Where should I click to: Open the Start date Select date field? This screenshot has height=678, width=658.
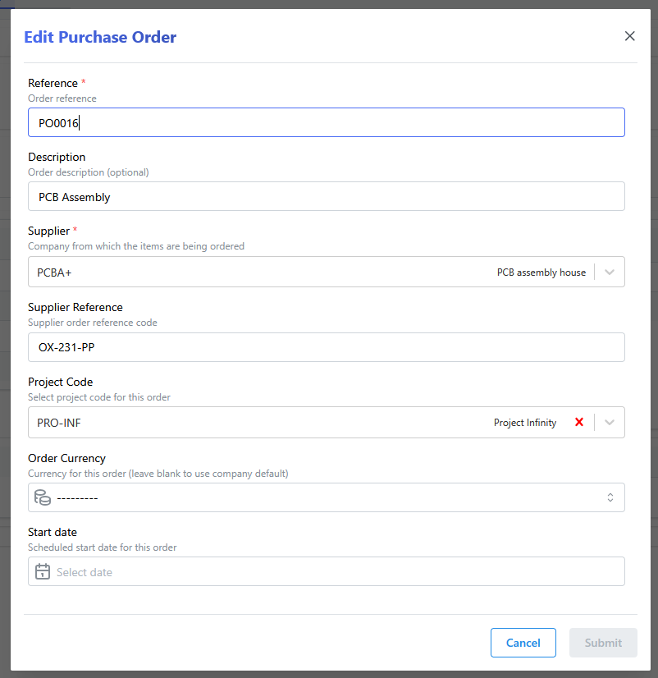(x=327, y=571)
